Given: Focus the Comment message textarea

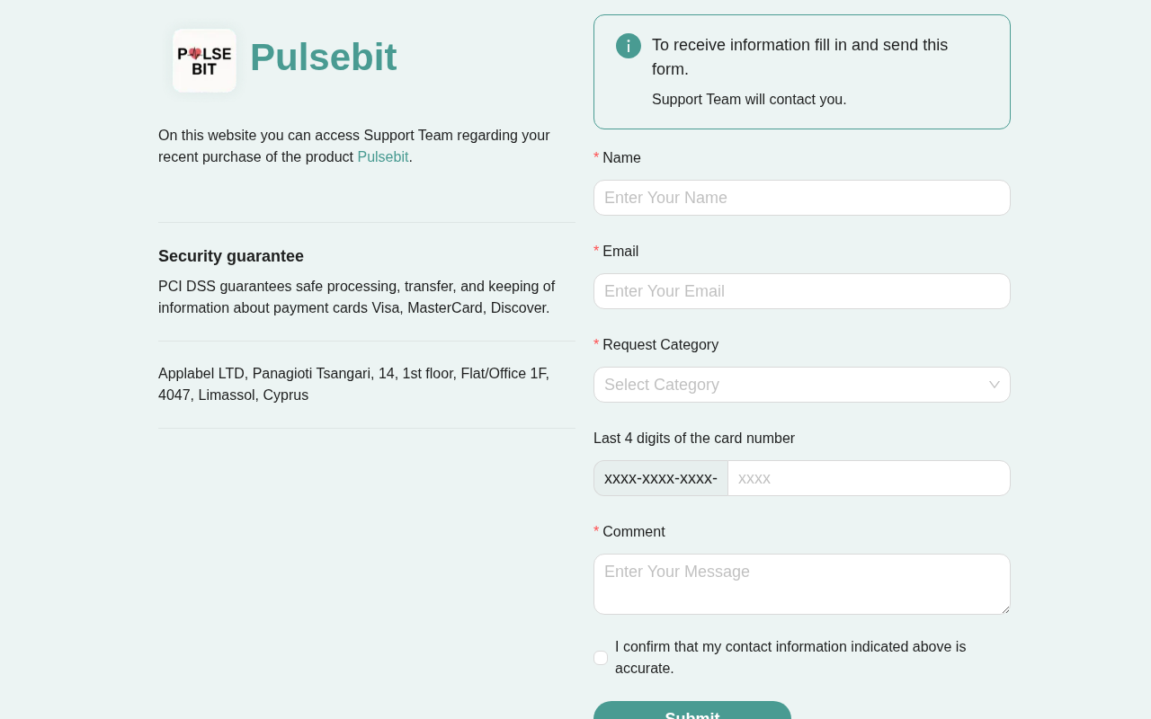Looking at the screenshot, I should 801,583.
